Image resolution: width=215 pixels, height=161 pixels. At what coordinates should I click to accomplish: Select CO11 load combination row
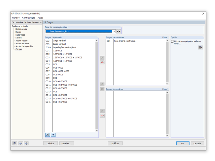70,85
